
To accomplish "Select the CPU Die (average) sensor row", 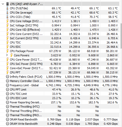I will coord(60,13).
